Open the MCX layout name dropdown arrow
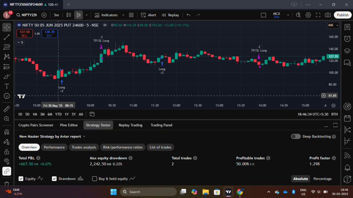Viewport: 353px width, 198px height. click(288, 15)
